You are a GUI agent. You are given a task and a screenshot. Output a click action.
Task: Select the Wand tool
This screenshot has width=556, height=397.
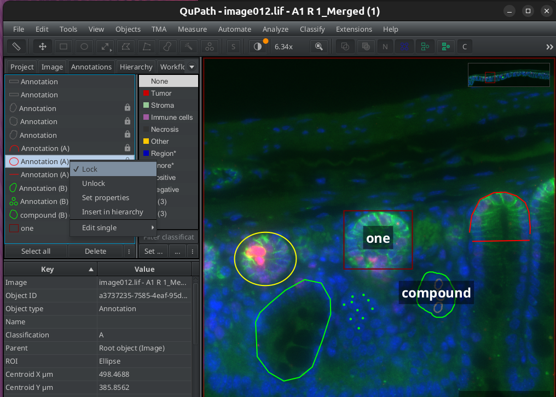(x=188, y=46)
